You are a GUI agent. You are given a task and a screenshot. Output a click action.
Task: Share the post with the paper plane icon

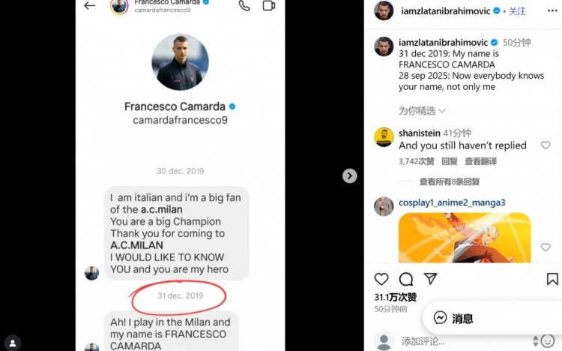click(431, 279)
